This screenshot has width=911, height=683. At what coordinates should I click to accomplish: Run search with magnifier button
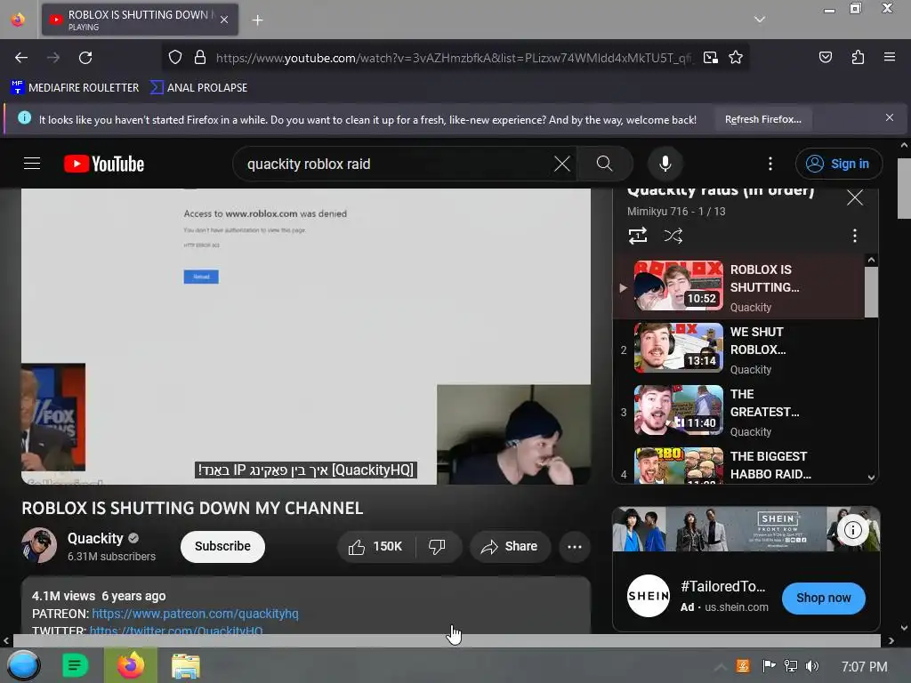click(604, 164)
